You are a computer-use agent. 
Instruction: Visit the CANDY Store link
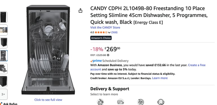click(105, 27)
